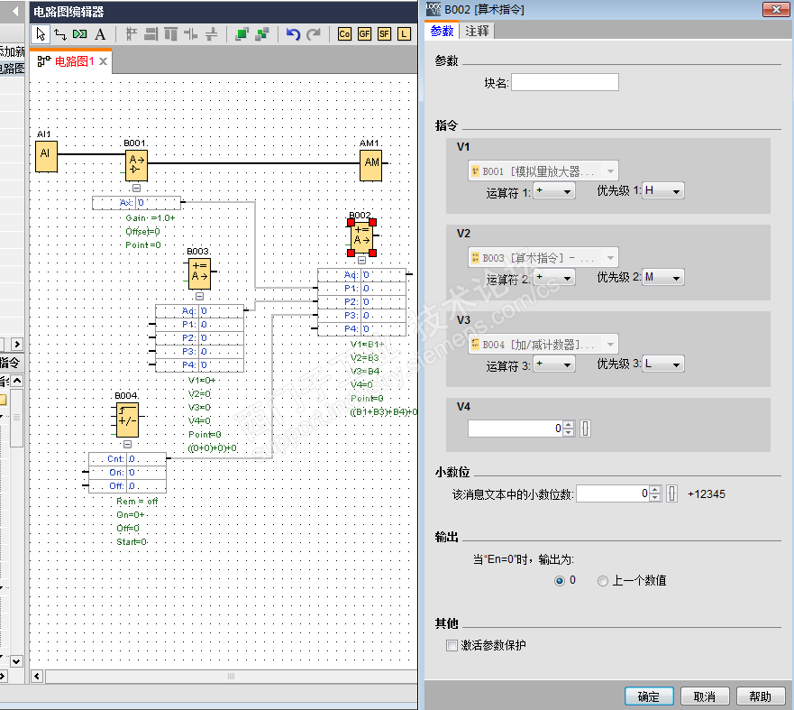Click the 块名 input field
The image size is (794, 710).
pos(564,83)
